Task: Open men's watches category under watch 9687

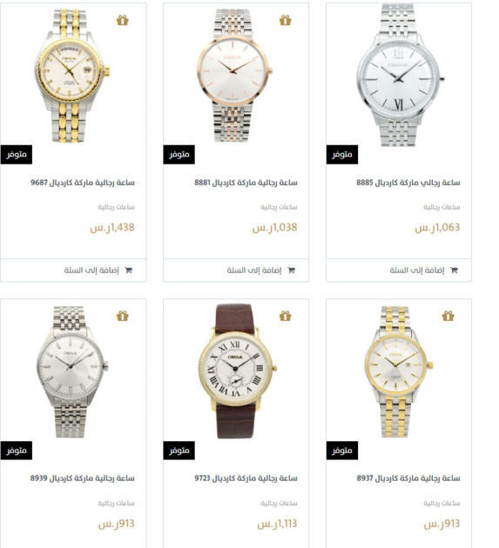Action: coord(116,207)
